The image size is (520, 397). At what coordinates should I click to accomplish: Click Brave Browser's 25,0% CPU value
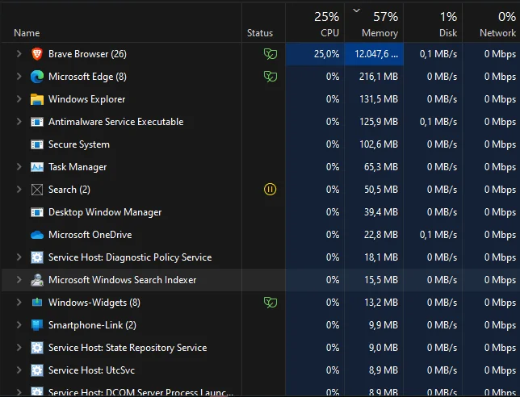[x=327, y=54]
